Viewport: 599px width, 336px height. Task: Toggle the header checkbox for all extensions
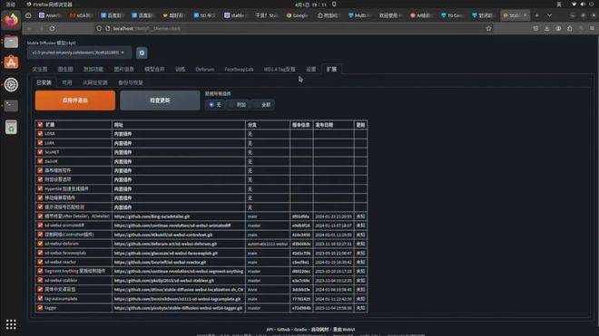coord(40,125)
